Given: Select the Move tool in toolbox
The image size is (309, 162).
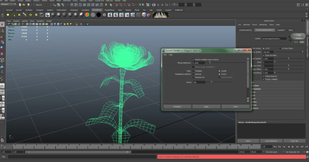Looking at the screenshot, I should (x=2, y=42).
